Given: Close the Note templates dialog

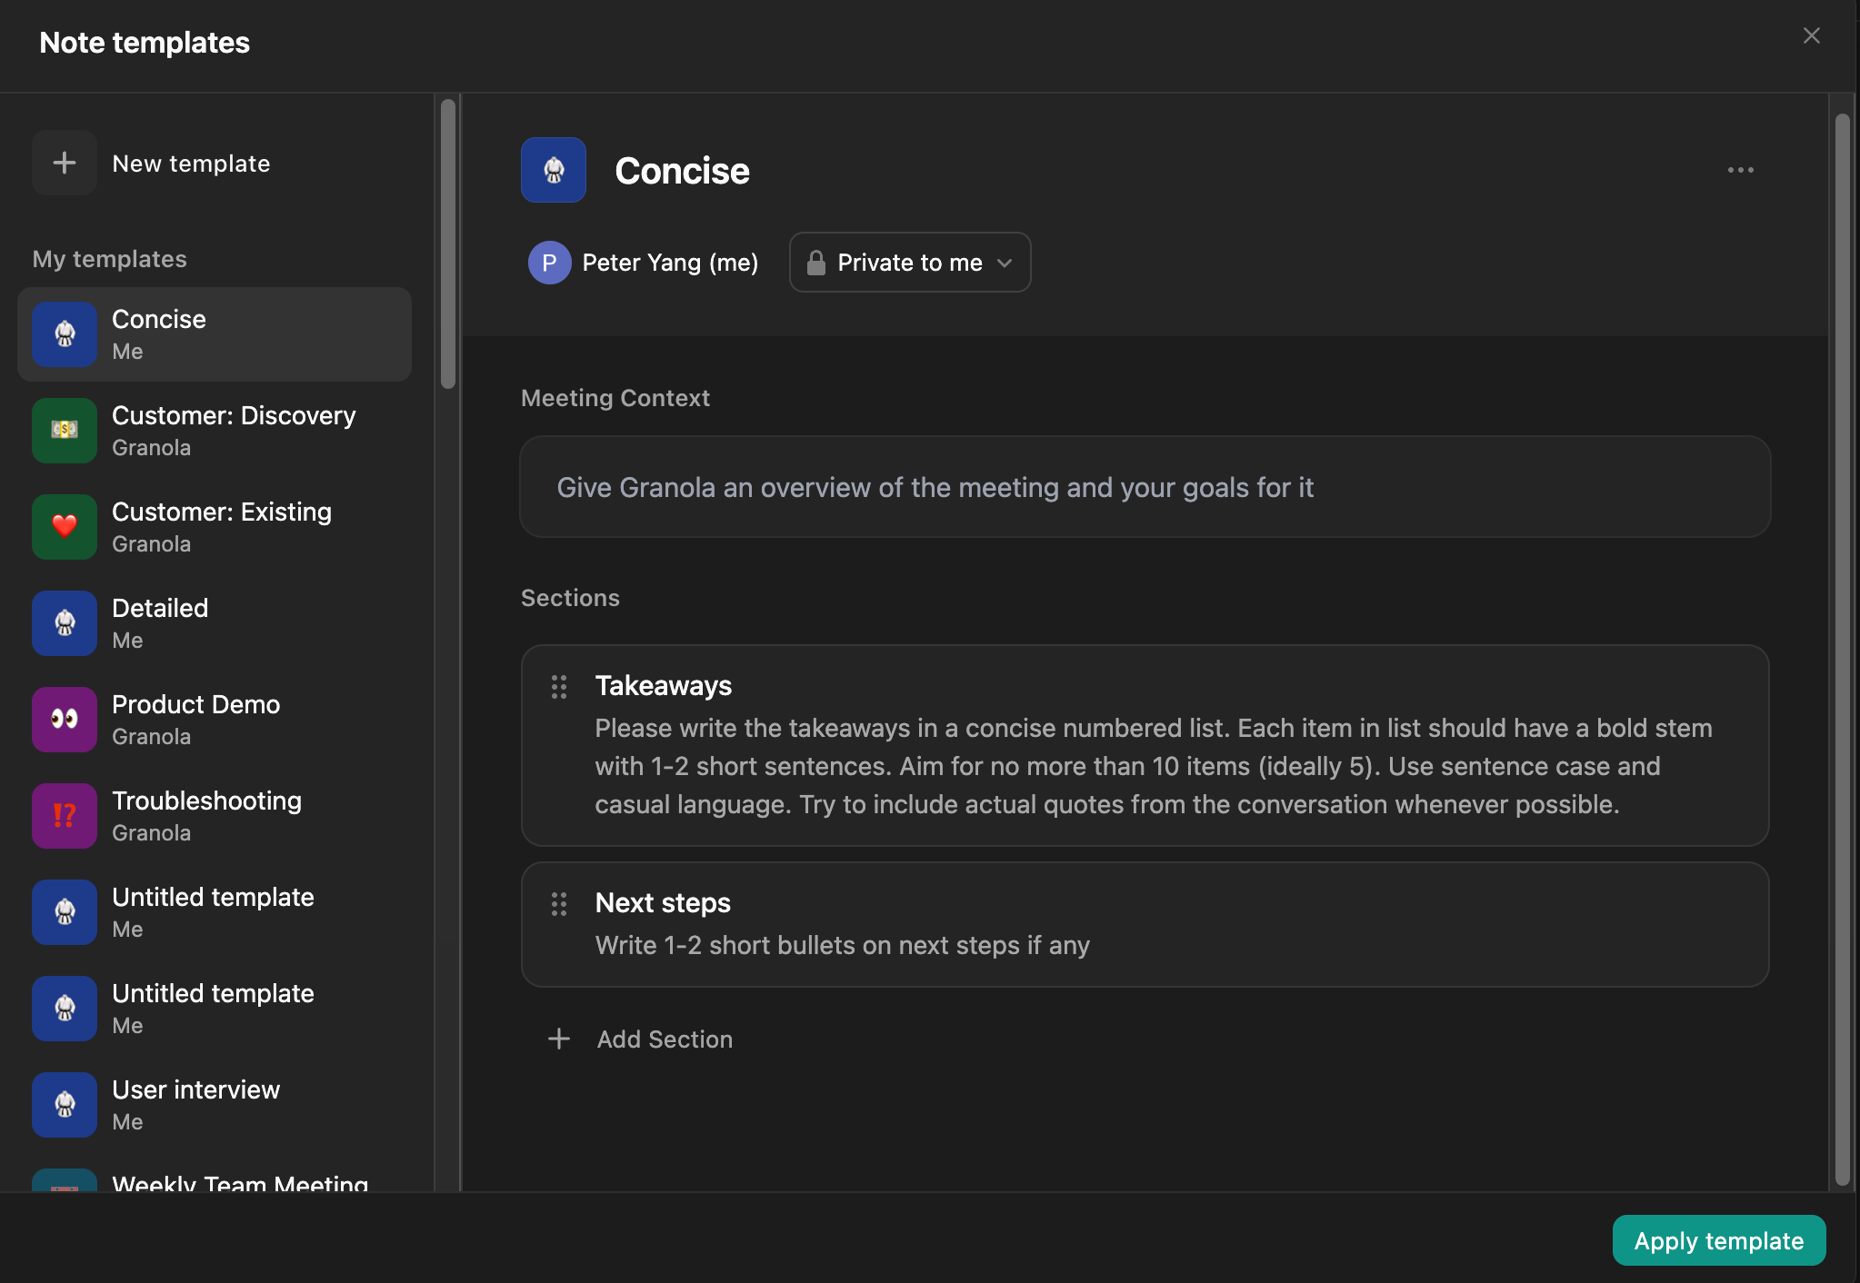Looking at the screenshot, I should click(x=1811, y=36).
